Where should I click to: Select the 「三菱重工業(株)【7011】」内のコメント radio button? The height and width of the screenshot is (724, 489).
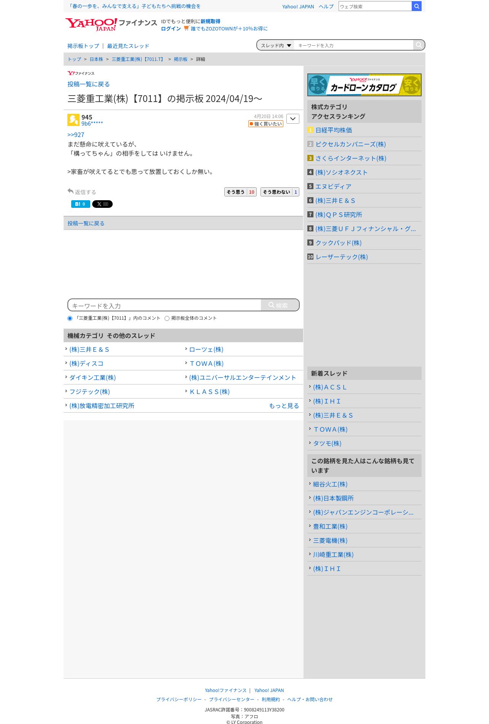click(x=70, y=318)
